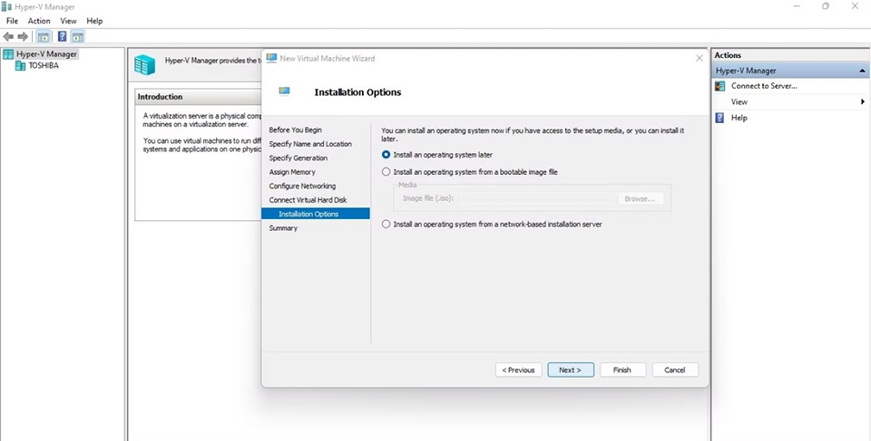Toggle the Show/Hide Action Pane toolbar icon
The height and width of the screenshot is (441, 871).
tap(78, 36)
